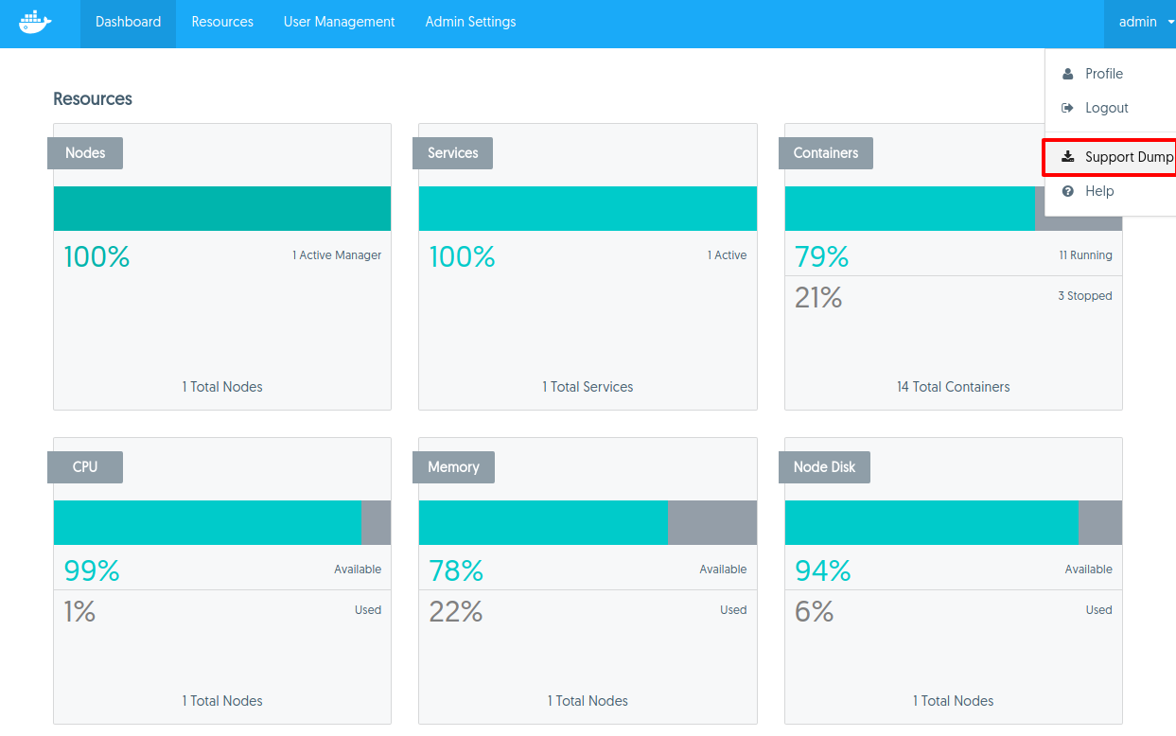Click the Logout arrow icon
This screenshot has height=736, width=1176.
tap(1068, 108)
